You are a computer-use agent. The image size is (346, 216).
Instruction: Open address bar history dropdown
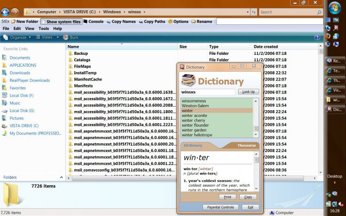coord(248,12)
